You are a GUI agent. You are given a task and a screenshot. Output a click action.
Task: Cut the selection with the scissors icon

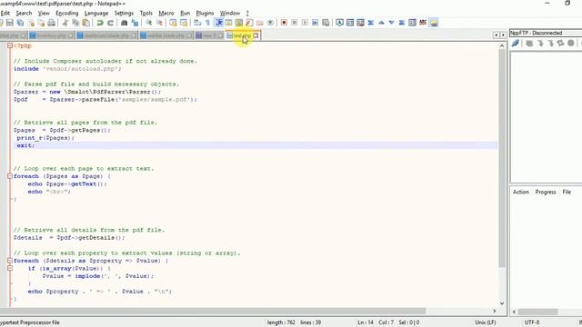click(65, 23)
